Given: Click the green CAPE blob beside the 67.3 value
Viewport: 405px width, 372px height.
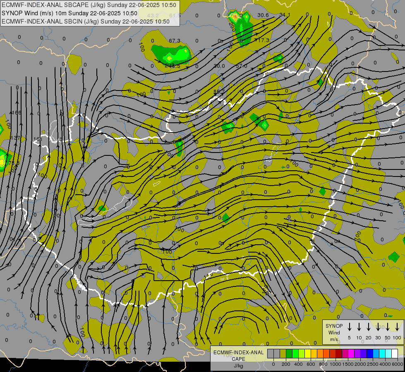Looking at the screenshot, I should (x=171, y=55).
